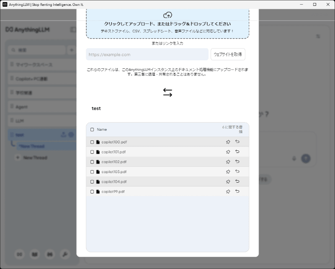Remove copilot102.pdf with its return arrow

237,161
